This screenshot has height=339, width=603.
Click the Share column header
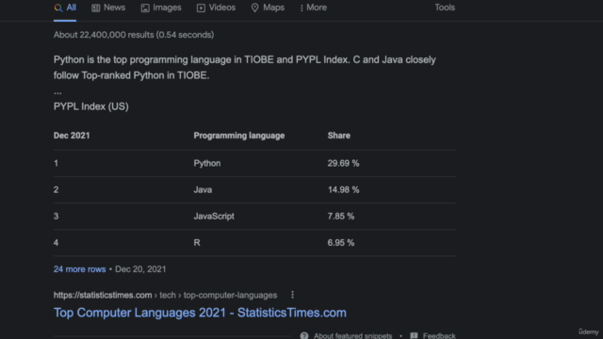tap(339, 136)
